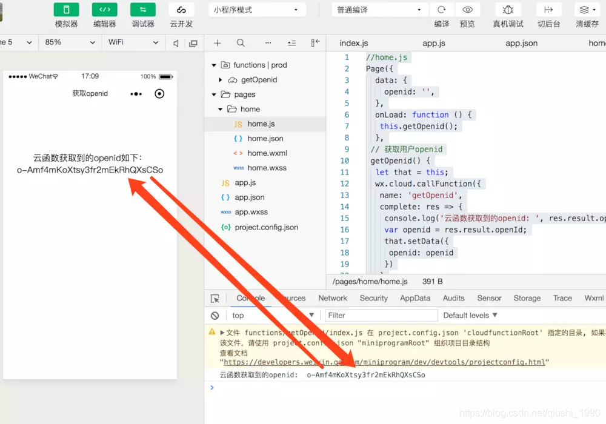This screenshot has width=606, height=424.
Task: Toggle the 调试器 debugger panel button
Action: click(143, 10)
